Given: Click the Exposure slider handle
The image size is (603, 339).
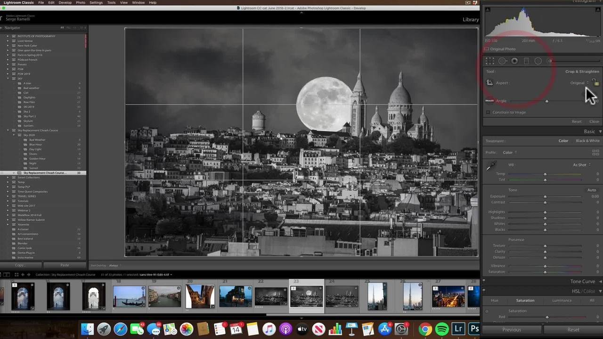Looking at the screenshot, I should click(x=545, y=196).
